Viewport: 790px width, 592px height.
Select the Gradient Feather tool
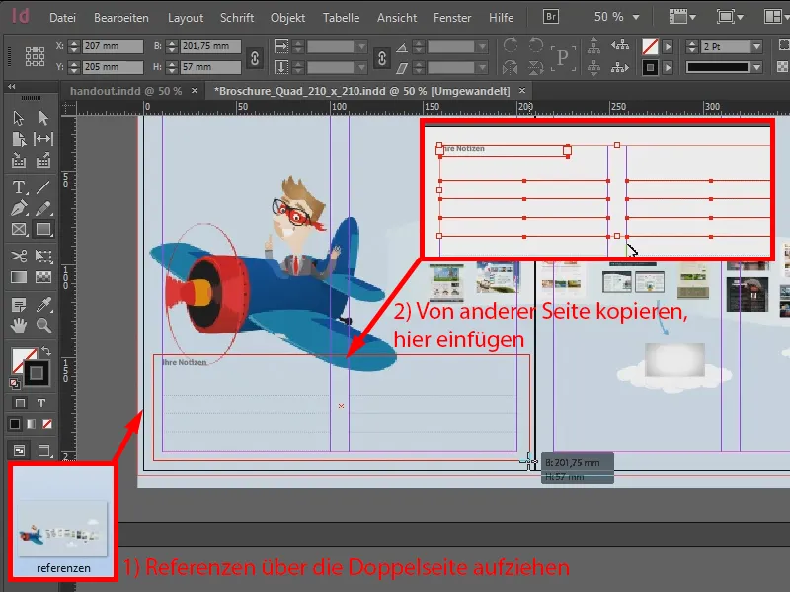pos(43,277)
